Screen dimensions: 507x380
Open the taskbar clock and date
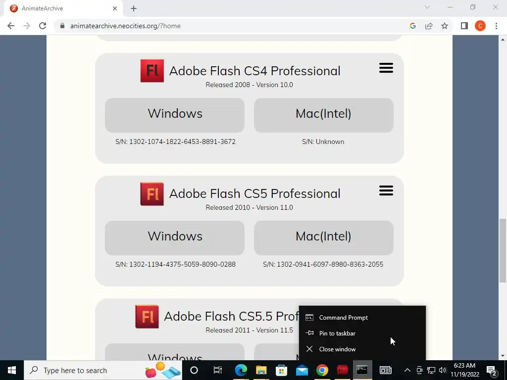[x=464, y=370]
